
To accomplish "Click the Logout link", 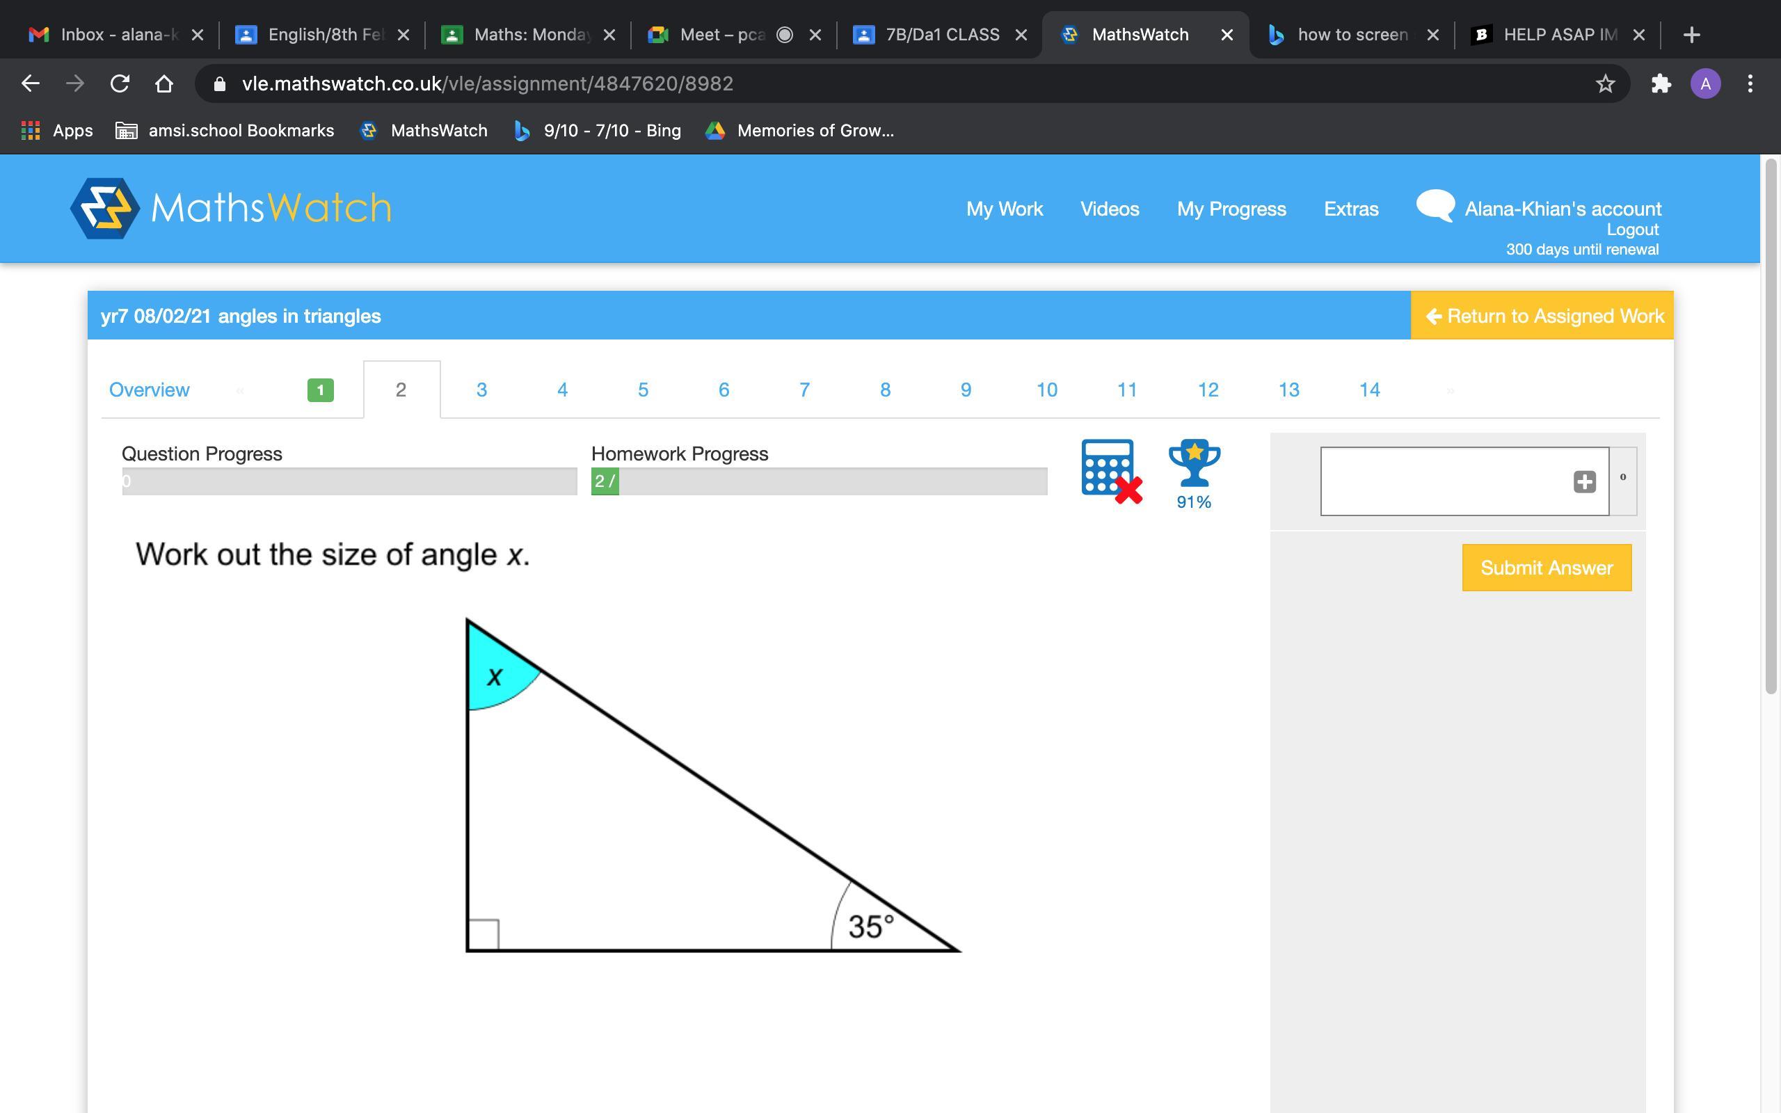I will point(1631,230).
